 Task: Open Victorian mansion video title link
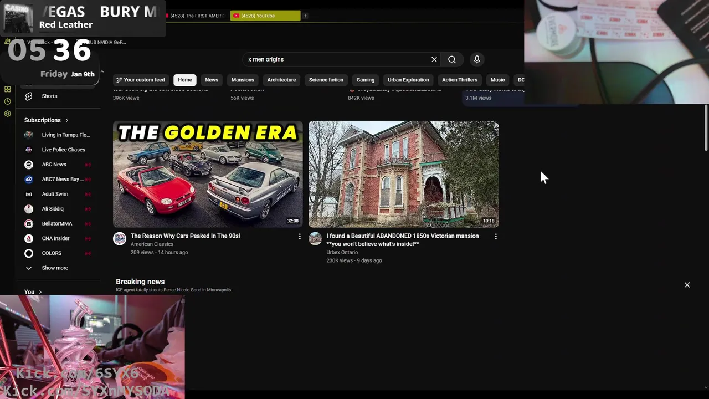coord(403,240)
